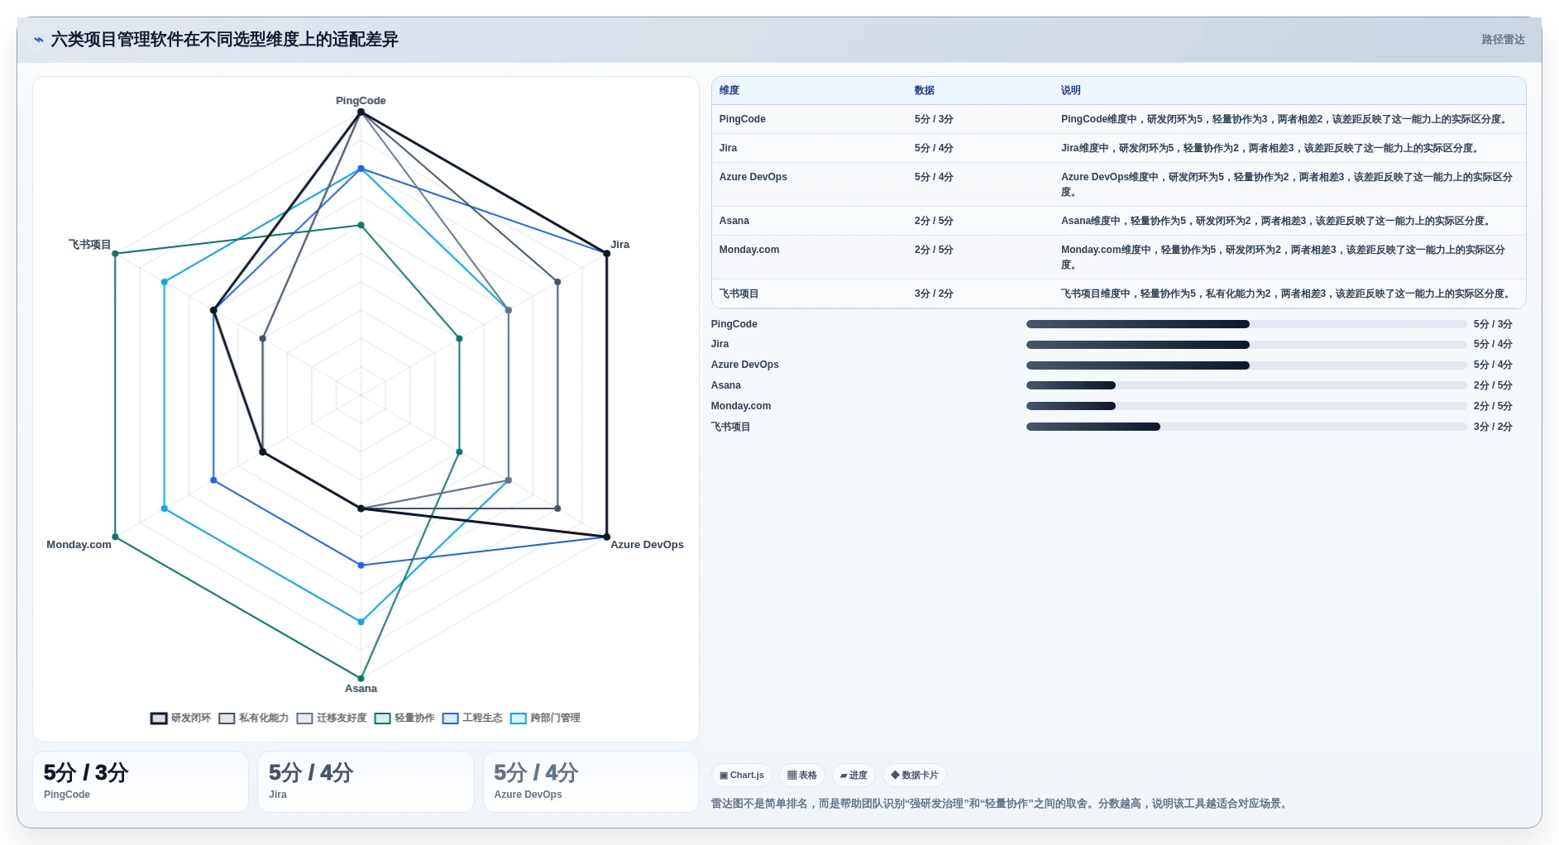This screenshot has height=845, width=1559.
Task: Click the Monday.com progress bar
Action: point(1246,406)
